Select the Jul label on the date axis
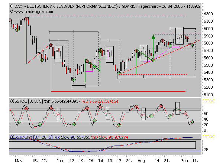223x167 pixels. [x=100, y=161]
